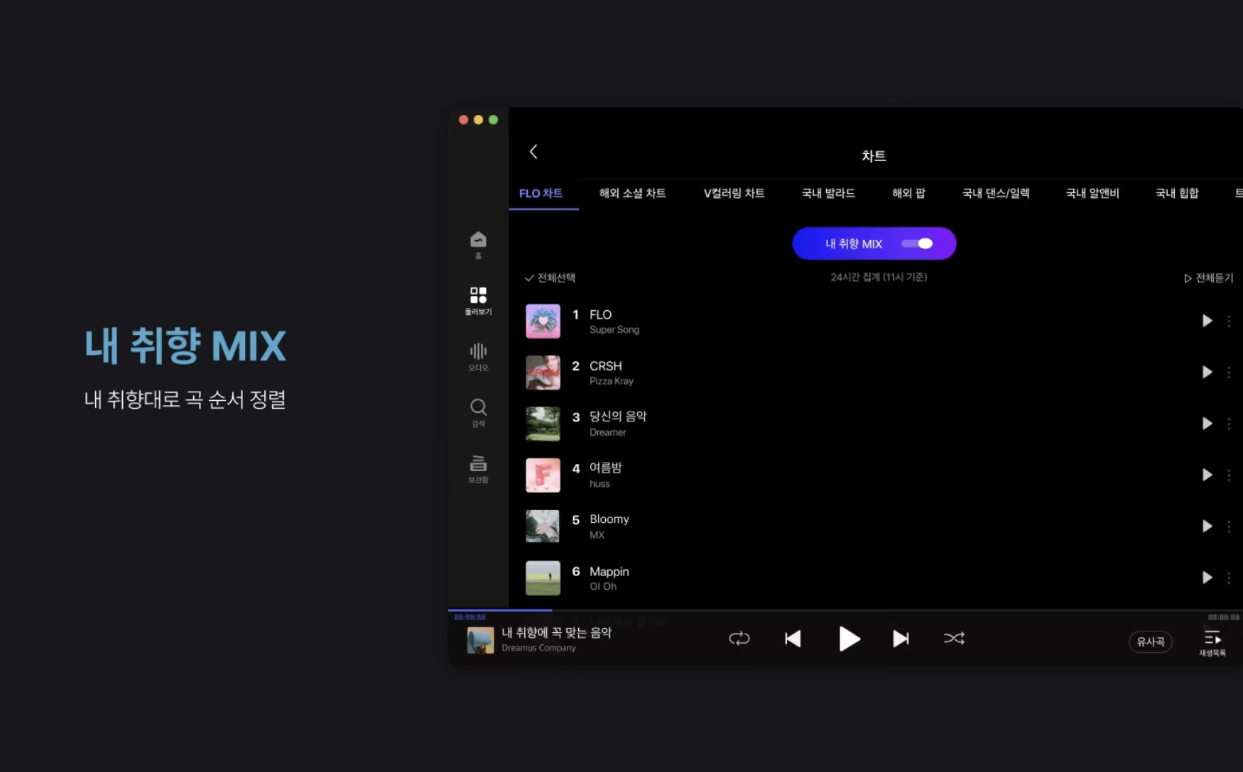Open more options for CRSH track
The width and height of the screenshot is (1243, 772).
pyautogui.click(x=1229, y=372)
